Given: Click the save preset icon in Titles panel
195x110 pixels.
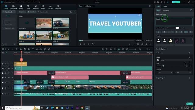Looking at the screenshot, I should tap(191, 10).
